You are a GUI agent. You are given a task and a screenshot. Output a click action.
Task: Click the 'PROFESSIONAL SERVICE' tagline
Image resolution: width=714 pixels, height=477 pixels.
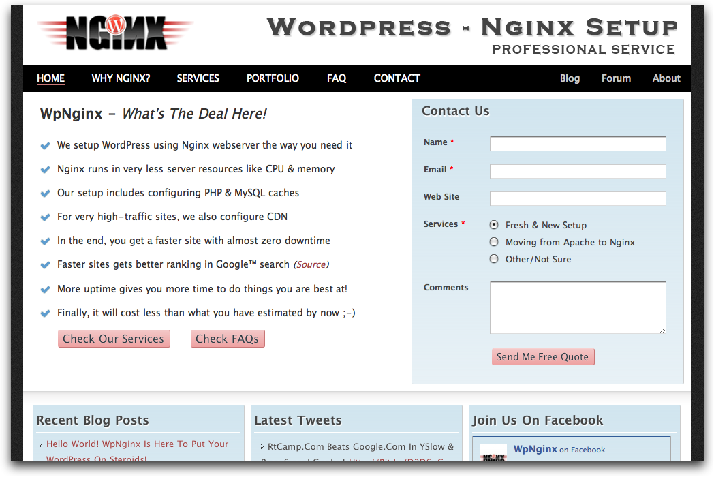click(x=583, y=49)
